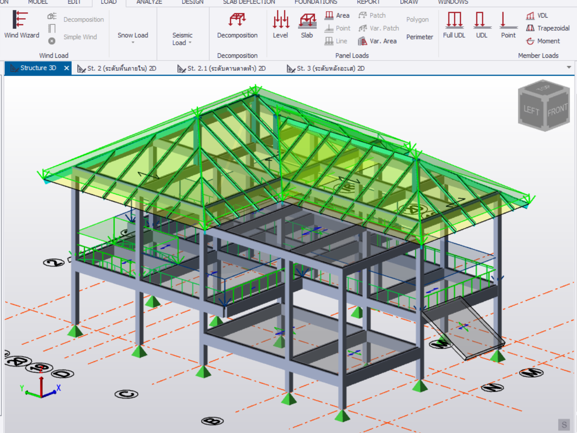Choose the Moment member load tool

(x=543, y=41)
